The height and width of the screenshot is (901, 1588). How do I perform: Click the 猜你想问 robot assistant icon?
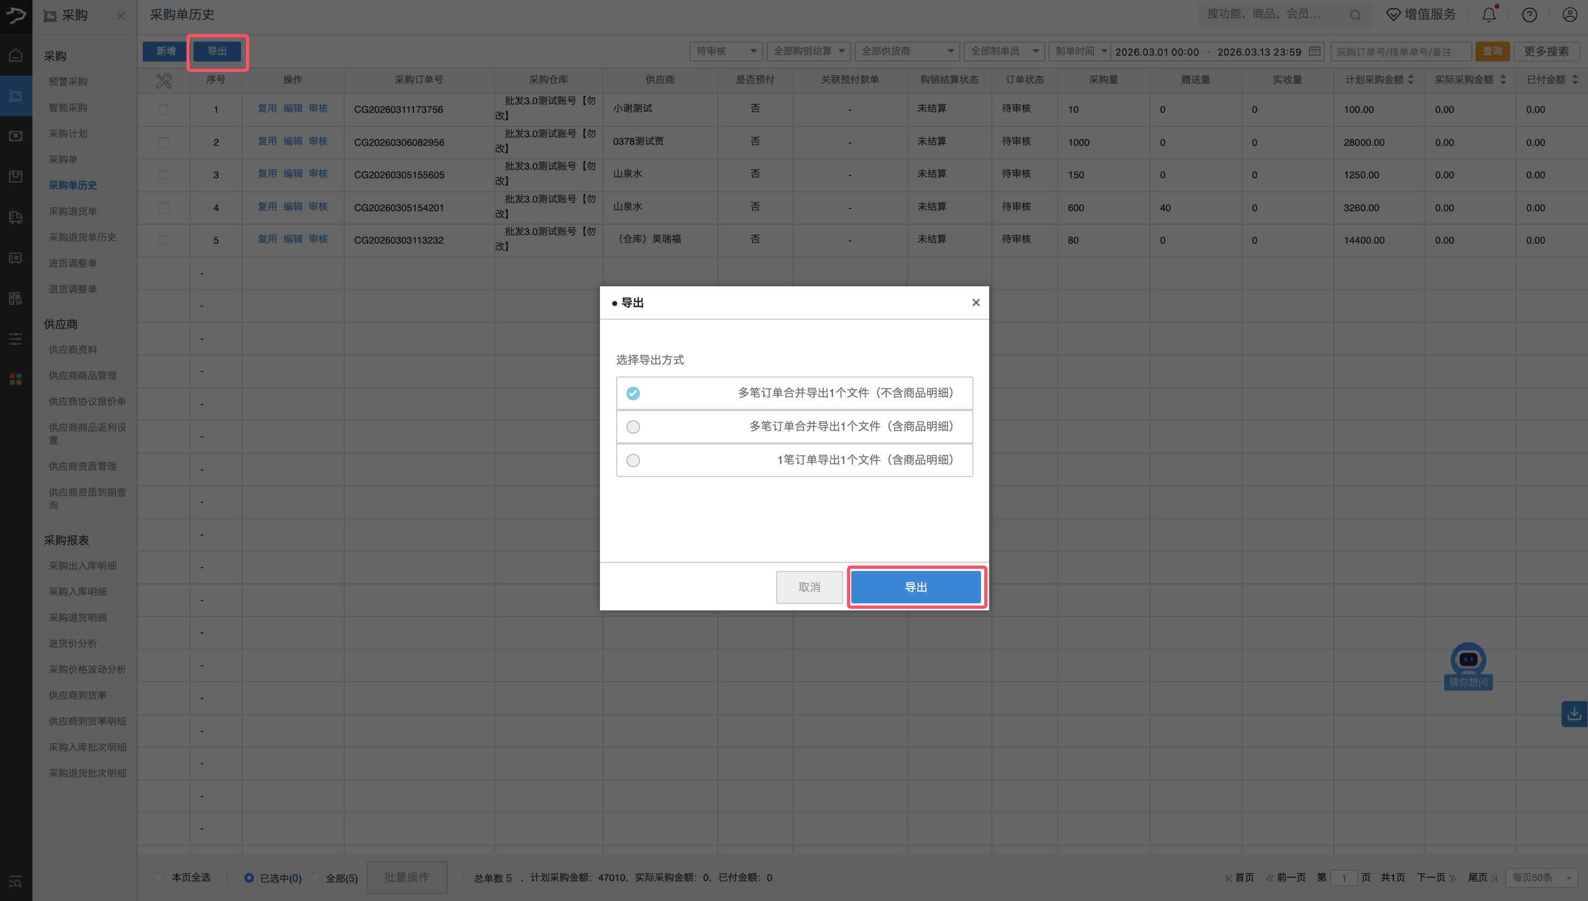1468,662
